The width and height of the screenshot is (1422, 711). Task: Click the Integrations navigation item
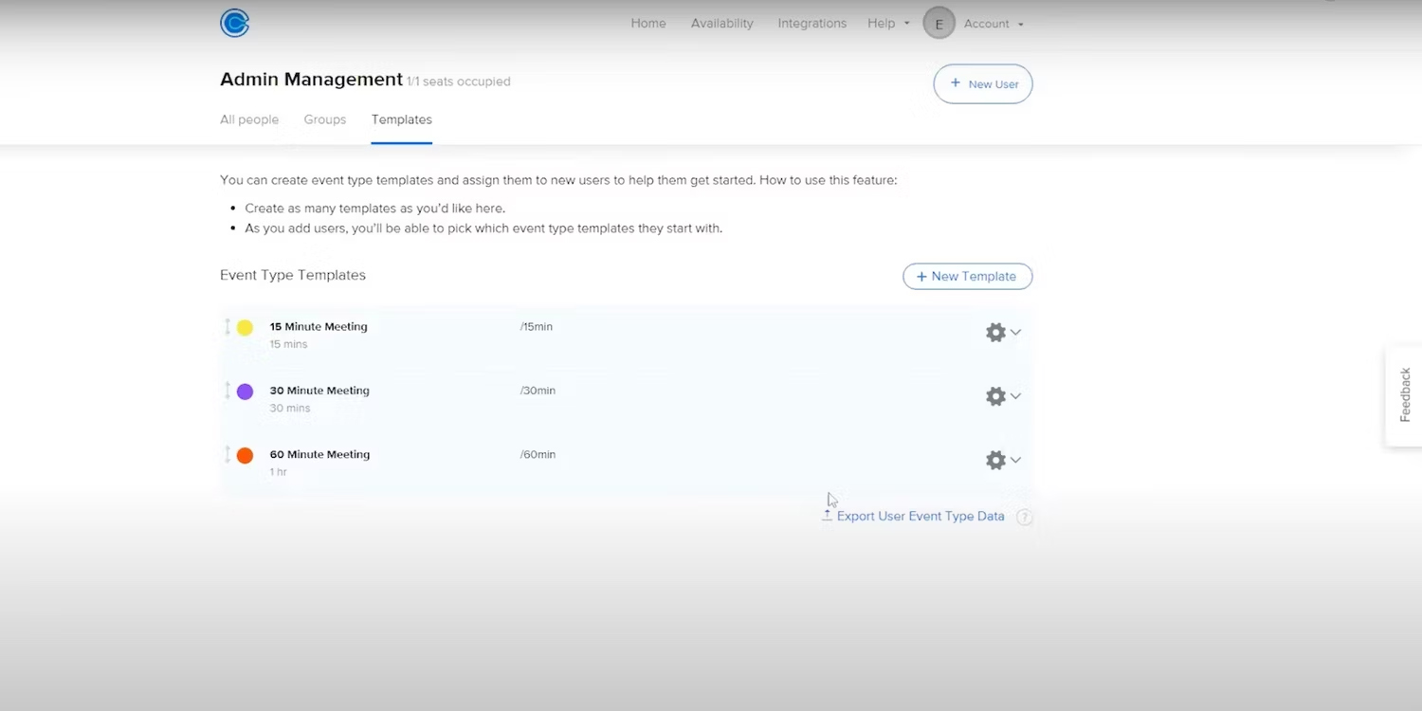[x=811, y=23]
